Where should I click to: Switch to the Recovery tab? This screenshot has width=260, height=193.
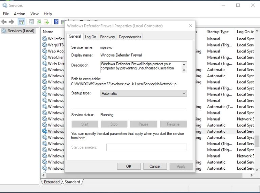click(x=107, y=37)
